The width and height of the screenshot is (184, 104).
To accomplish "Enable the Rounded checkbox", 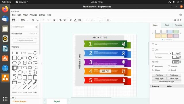I will [x=153, y=66].
